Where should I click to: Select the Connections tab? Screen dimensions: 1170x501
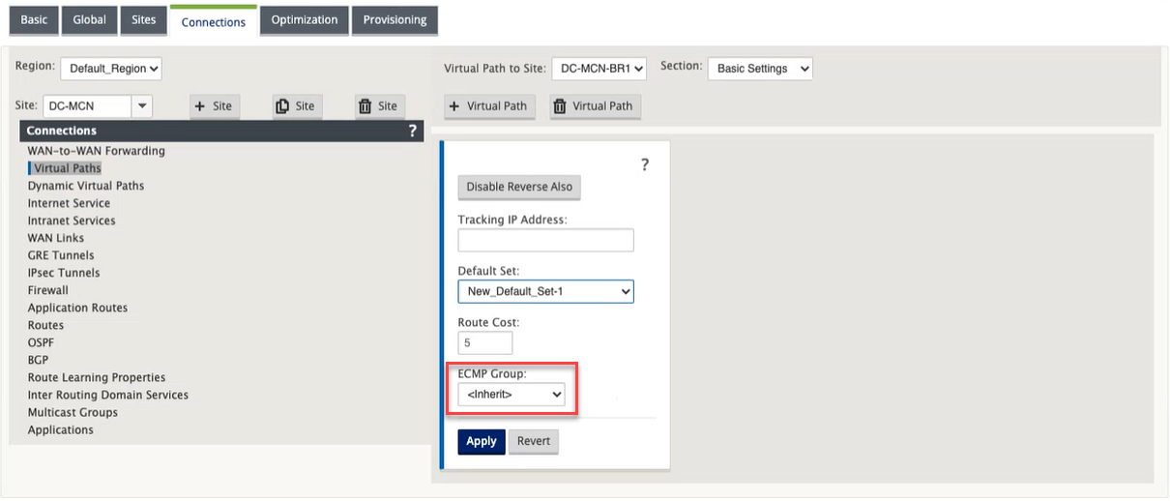point(214,21)
